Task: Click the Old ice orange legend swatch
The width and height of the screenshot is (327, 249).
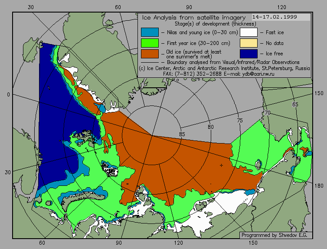Action: (150, 54)
